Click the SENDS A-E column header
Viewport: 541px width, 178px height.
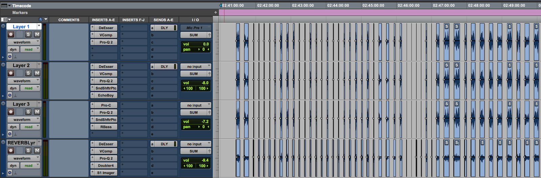[x=163, y=20]
